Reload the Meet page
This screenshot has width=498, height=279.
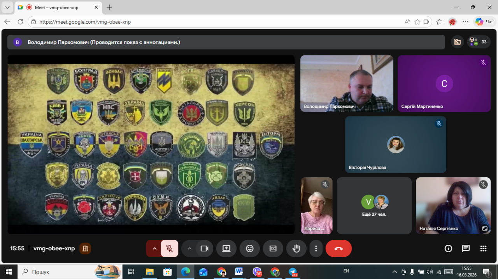(x=21, y=22)
